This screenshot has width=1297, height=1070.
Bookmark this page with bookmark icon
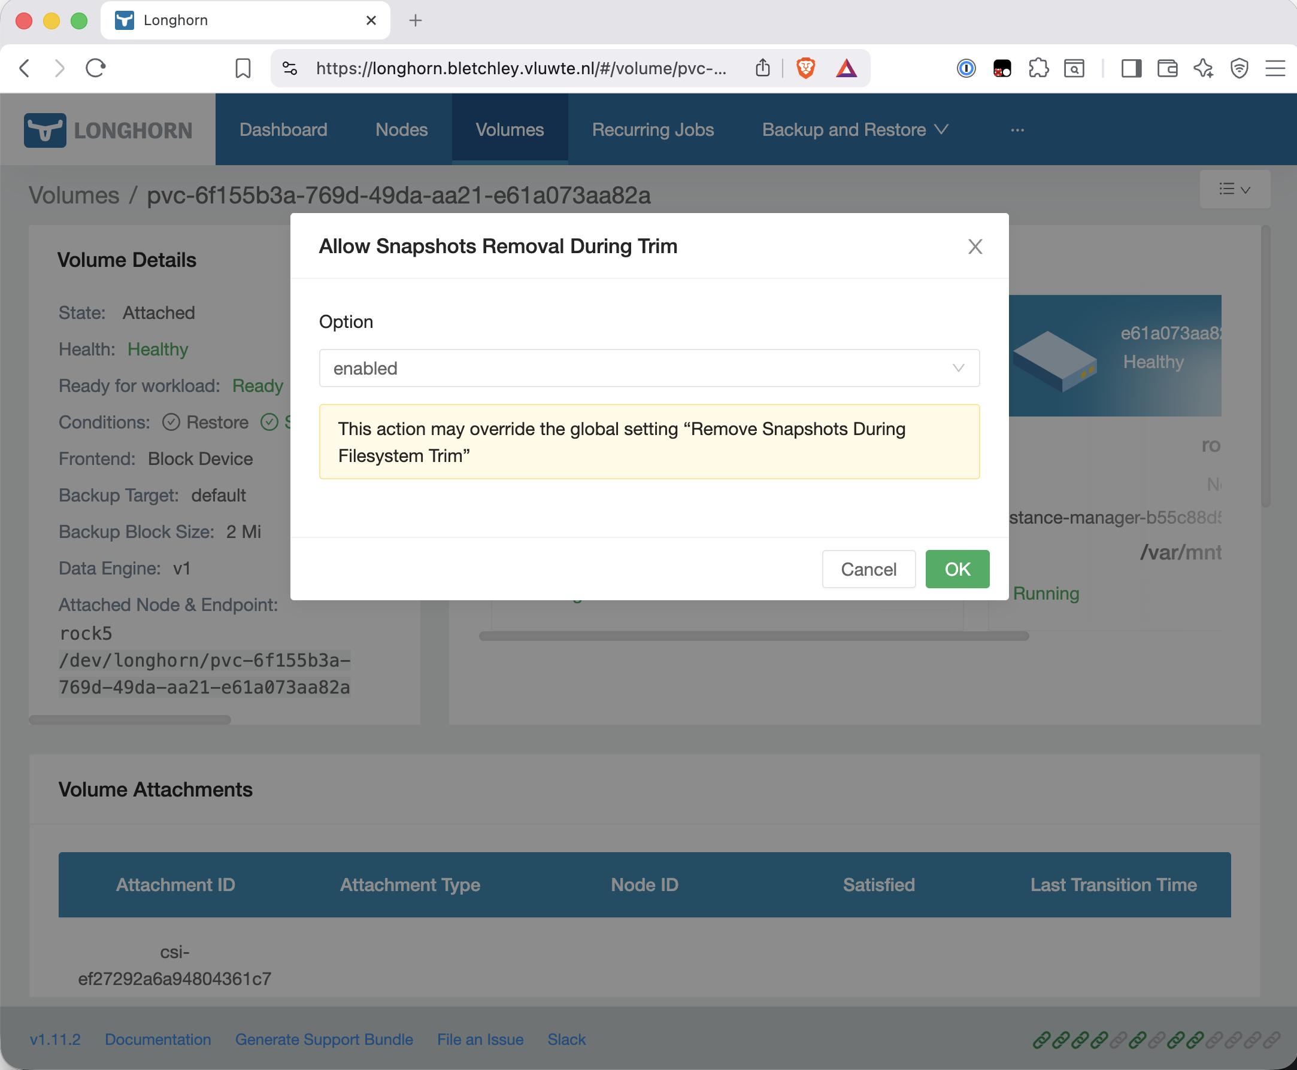click(x=243, y=68)
